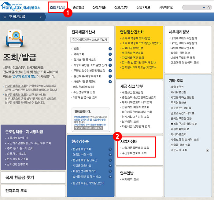
Task: Click arrow icon next to 거래처 및 품목관리
Action: 110,82
